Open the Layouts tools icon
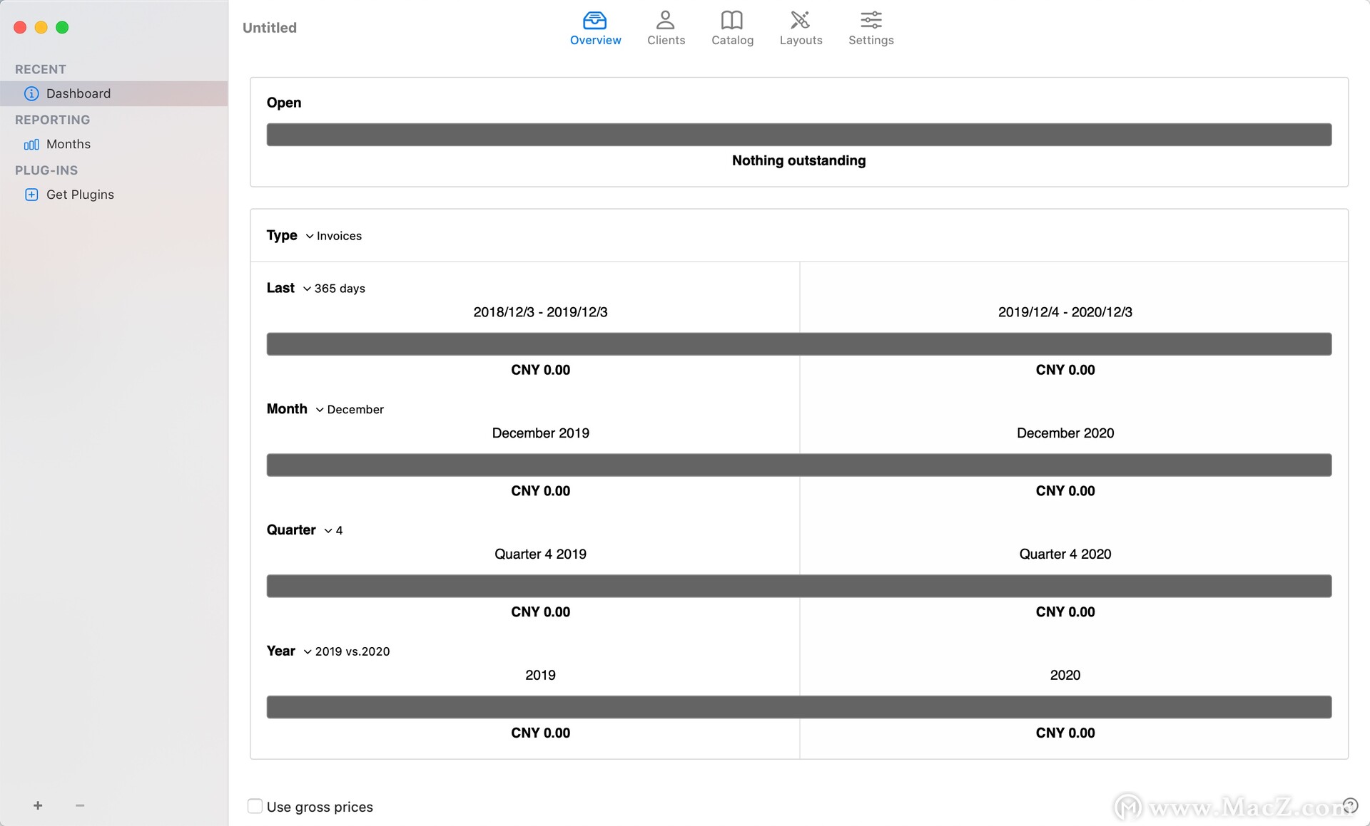1370x826 pixels. tap(800, 19)
